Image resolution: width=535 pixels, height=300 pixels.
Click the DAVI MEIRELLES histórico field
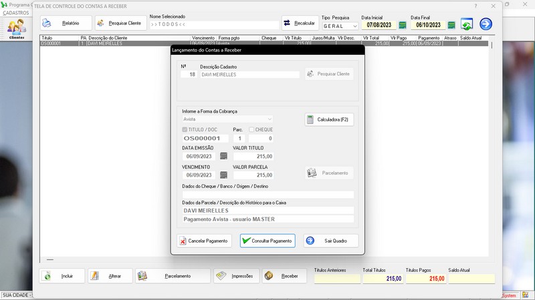[x=268, y=211]
